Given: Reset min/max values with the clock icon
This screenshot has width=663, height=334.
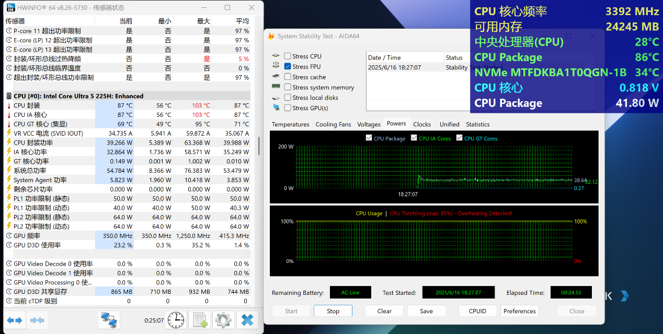Looking at the screenshot, I should [x=176, y=320].
